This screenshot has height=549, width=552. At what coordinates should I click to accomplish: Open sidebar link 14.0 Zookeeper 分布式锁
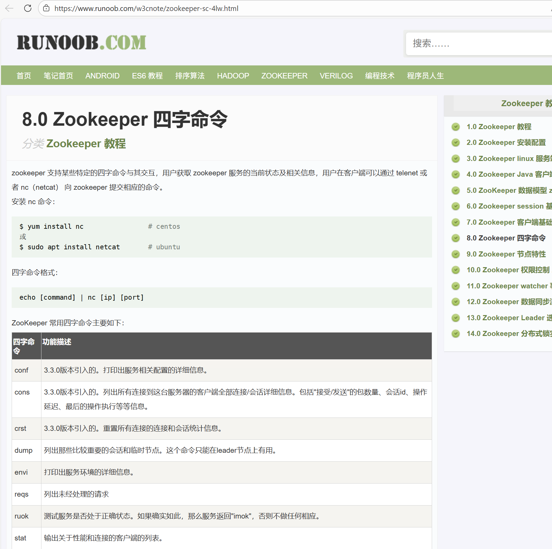tap(509, 334)
